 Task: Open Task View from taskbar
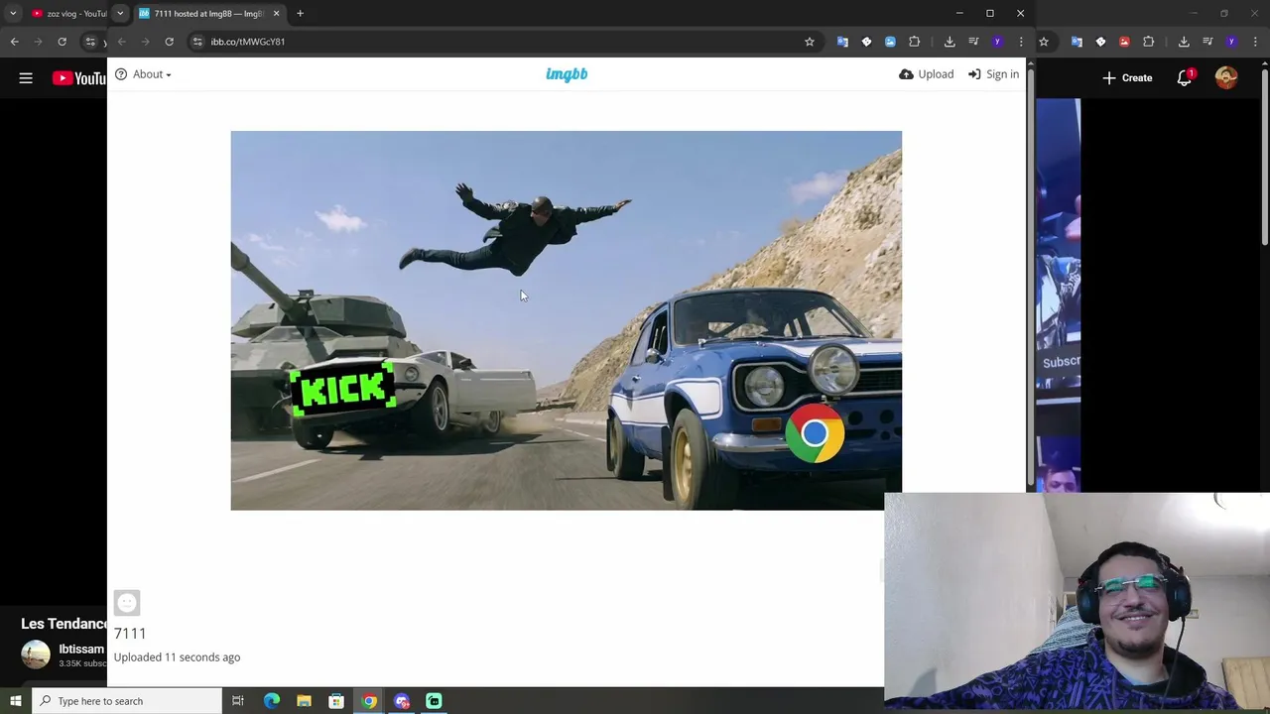coord(238,701)
